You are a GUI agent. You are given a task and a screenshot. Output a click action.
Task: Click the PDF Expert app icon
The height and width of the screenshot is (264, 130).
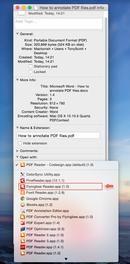[23, 223]
